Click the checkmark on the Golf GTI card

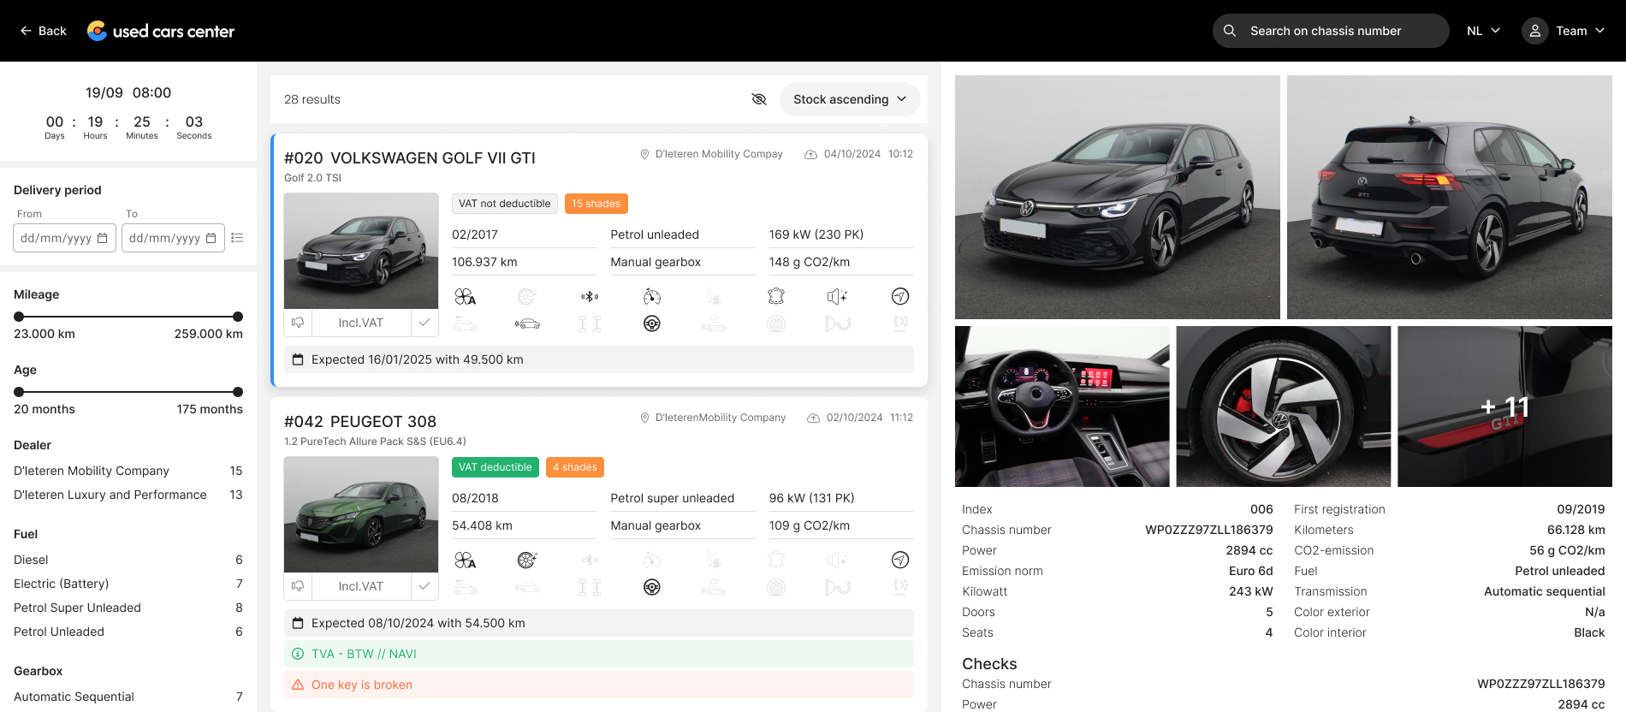tap(424, 323)
